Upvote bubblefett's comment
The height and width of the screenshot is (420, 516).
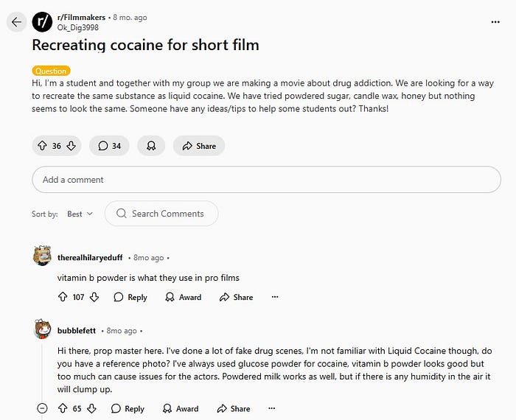click(x=62, y=408)
